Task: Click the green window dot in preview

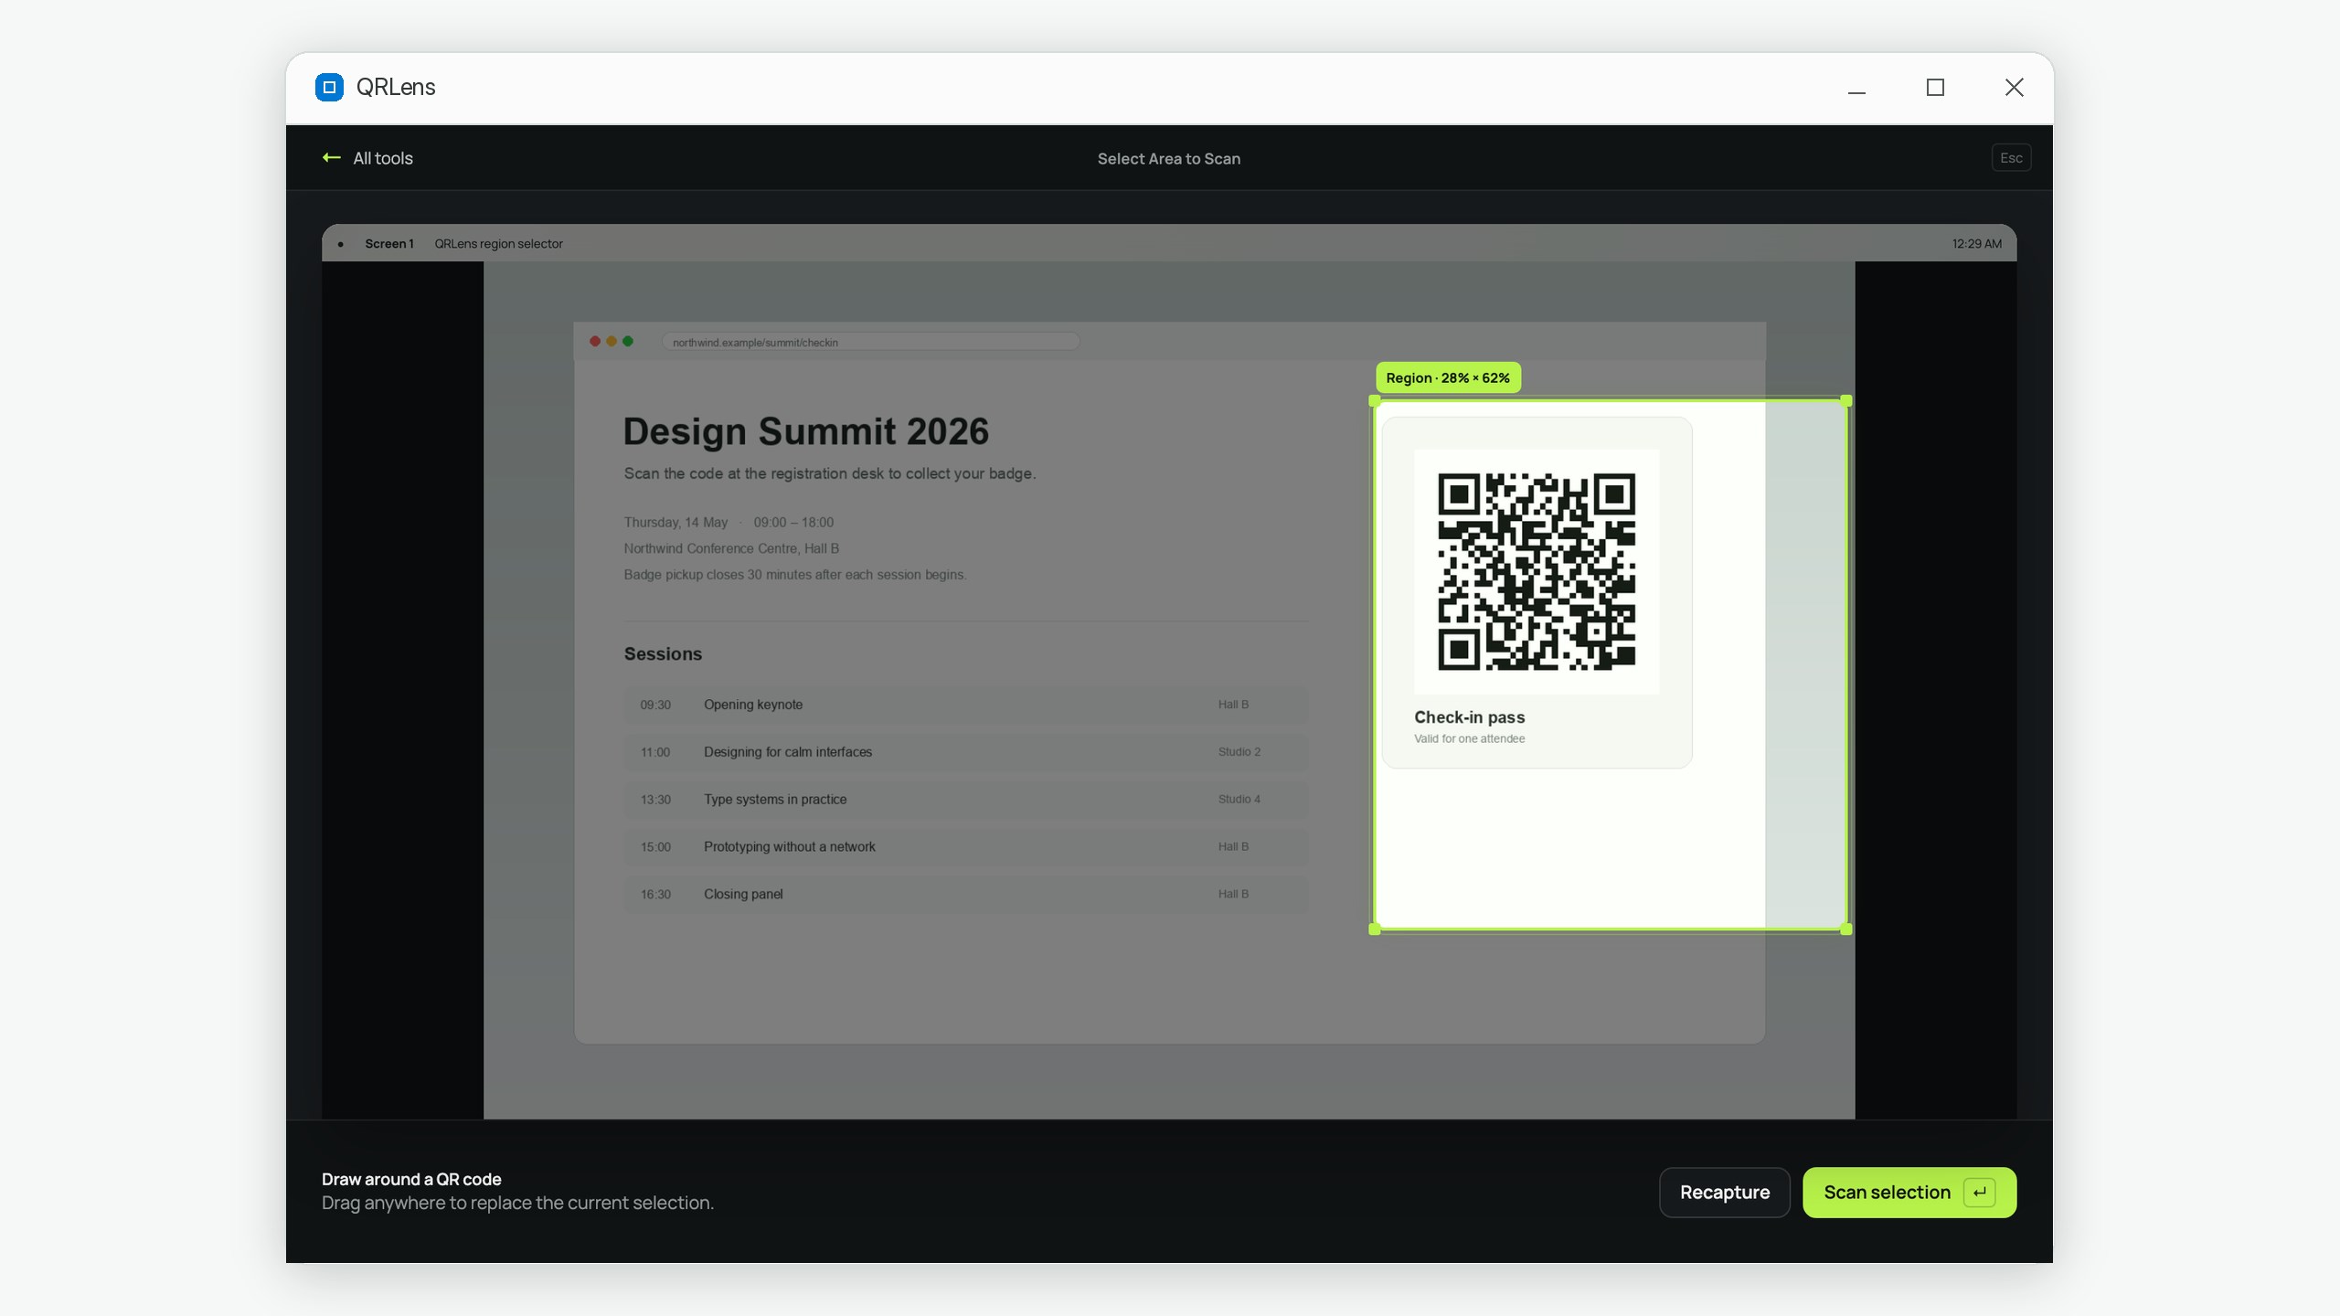Action: point(628,341)
